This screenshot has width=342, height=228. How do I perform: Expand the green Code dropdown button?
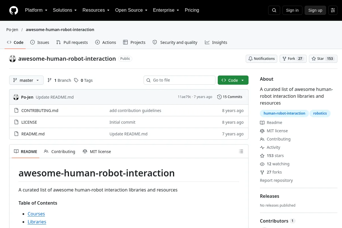(x=233, y=80)
